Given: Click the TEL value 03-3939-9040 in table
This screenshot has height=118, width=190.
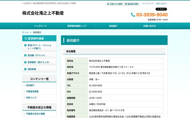Looking at the screenshot, I should [96, 86].
